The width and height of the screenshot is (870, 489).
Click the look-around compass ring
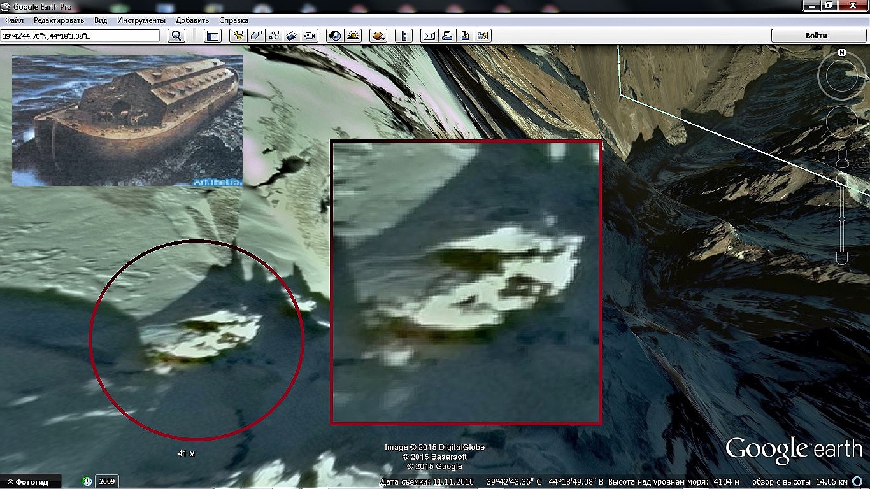[x=842, y=76]
